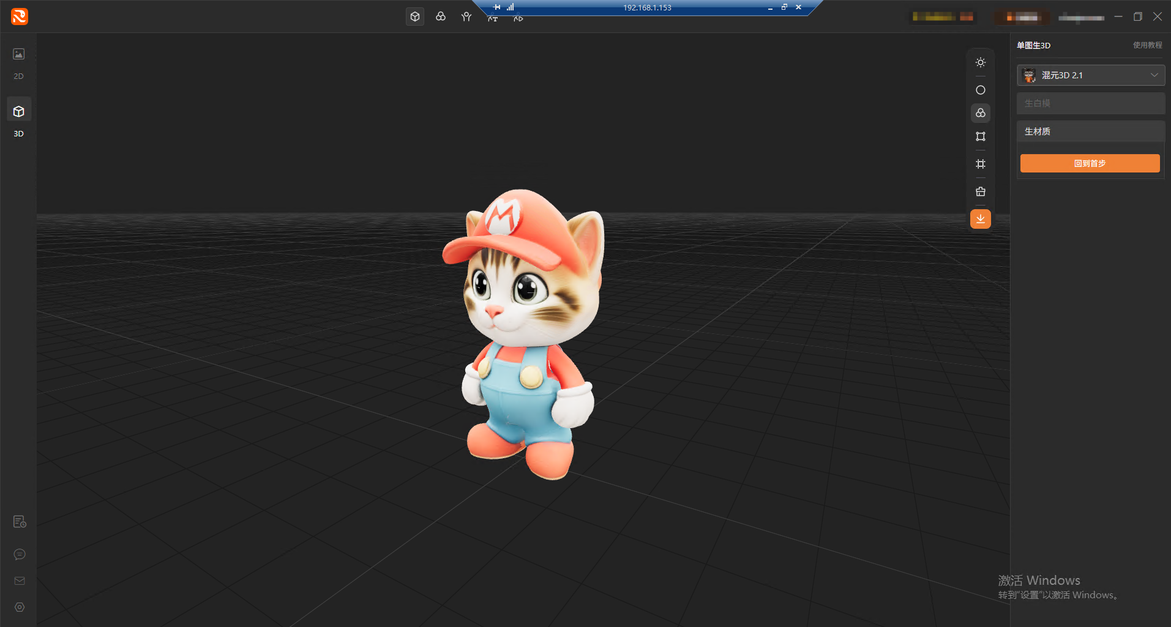Open the lighting (sun) settings
This screenshot has width=1171, height=627.
(x=981, y=62)
